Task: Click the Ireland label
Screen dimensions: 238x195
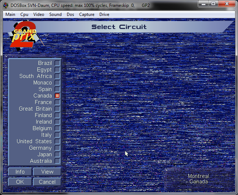Action: [44, 122]
